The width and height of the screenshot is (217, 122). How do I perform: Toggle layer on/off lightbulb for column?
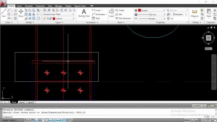coord(44,19)
